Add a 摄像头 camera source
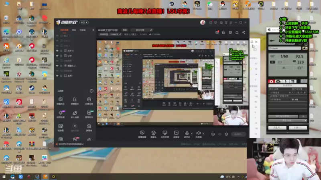321x180 pixels. pos(153,134)
